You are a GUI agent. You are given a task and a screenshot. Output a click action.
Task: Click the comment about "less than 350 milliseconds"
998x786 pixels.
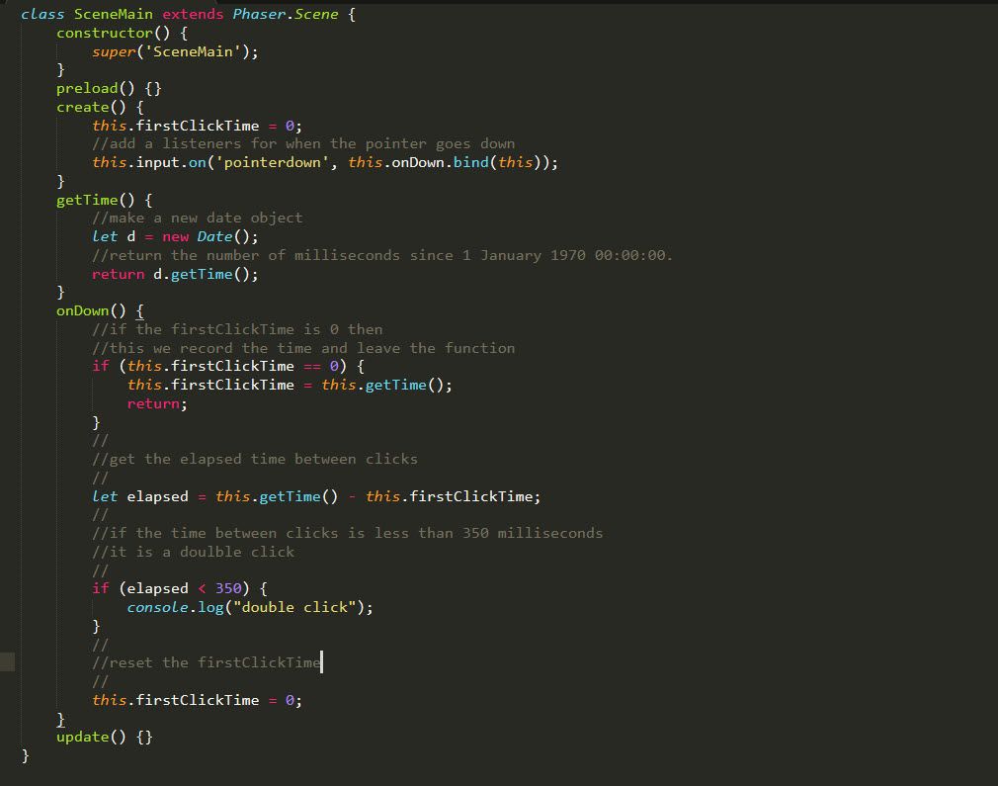[x=348, y=533]
